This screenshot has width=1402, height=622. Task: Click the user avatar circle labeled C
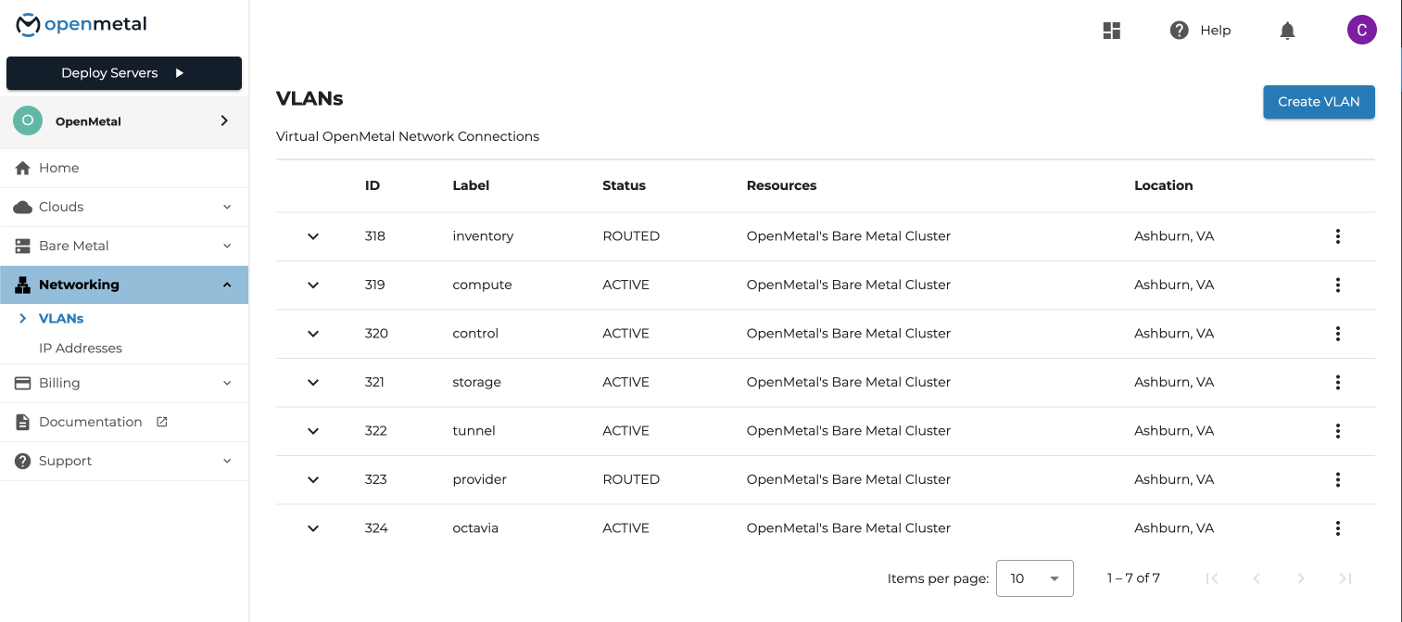pos(1361,30)
